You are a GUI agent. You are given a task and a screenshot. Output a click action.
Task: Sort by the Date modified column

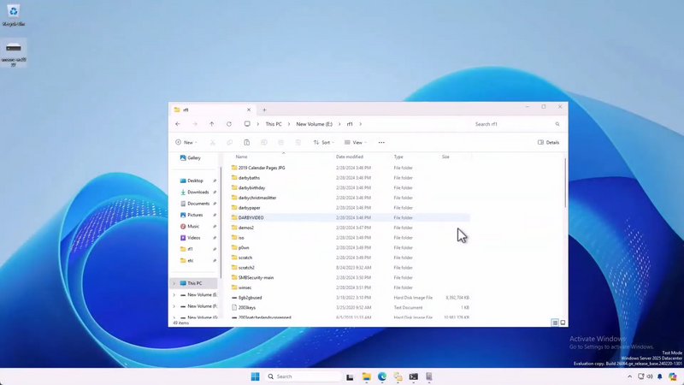(350, 157)
